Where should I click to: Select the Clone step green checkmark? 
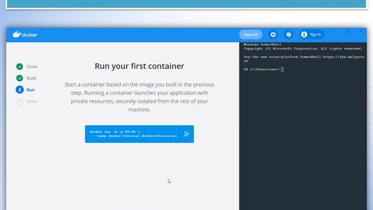click(x=19, y=66)
